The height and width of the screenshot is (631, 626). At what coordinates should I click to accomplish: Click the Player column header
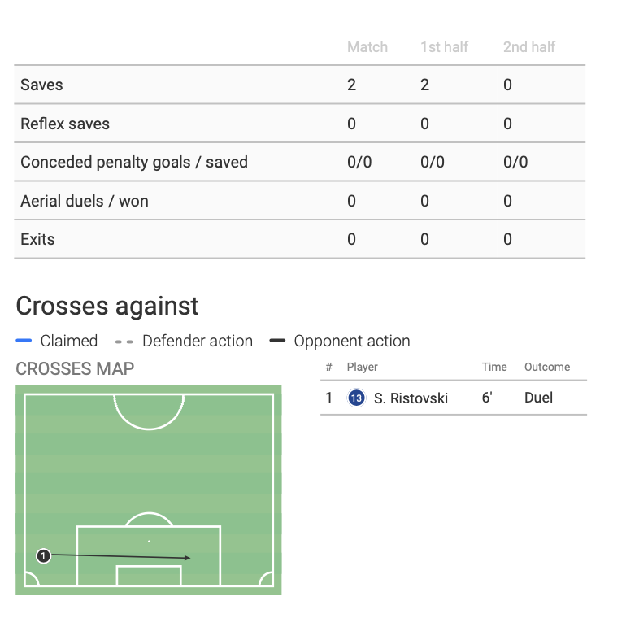363,367
